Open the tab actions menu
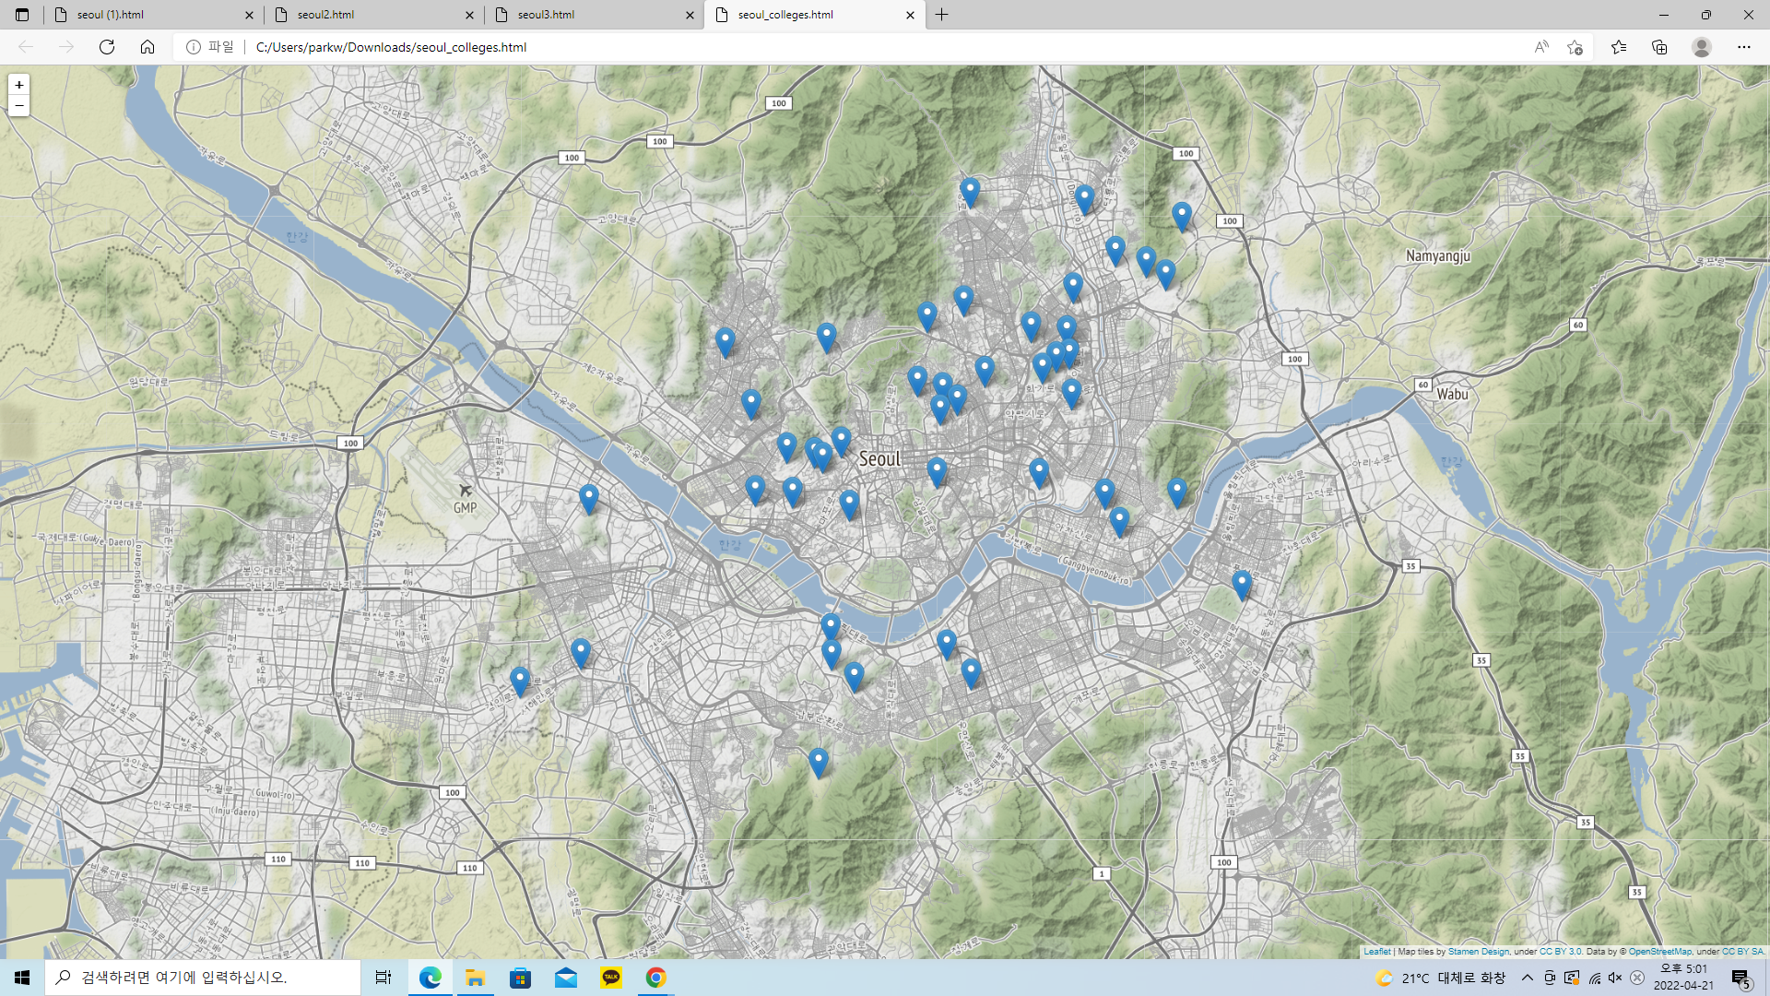This screenshot has width=1770, height=996. [22, 15]
